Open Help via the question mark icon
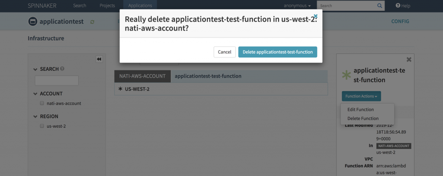 tap(398, 6)
